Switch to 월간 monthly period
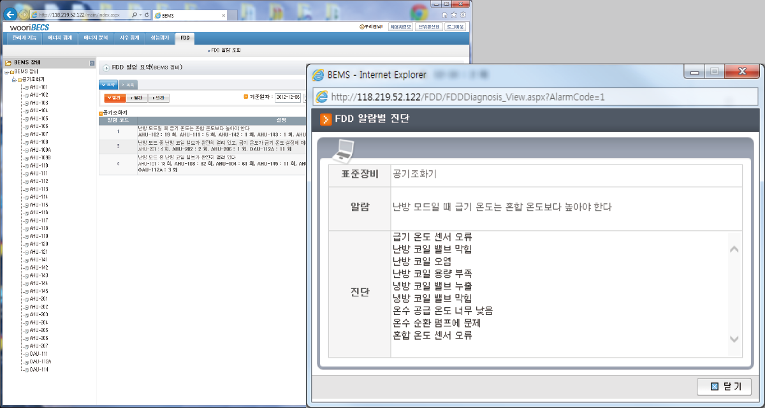The height and width of the screenshot is (408, 765). click(x=136, y=98)
